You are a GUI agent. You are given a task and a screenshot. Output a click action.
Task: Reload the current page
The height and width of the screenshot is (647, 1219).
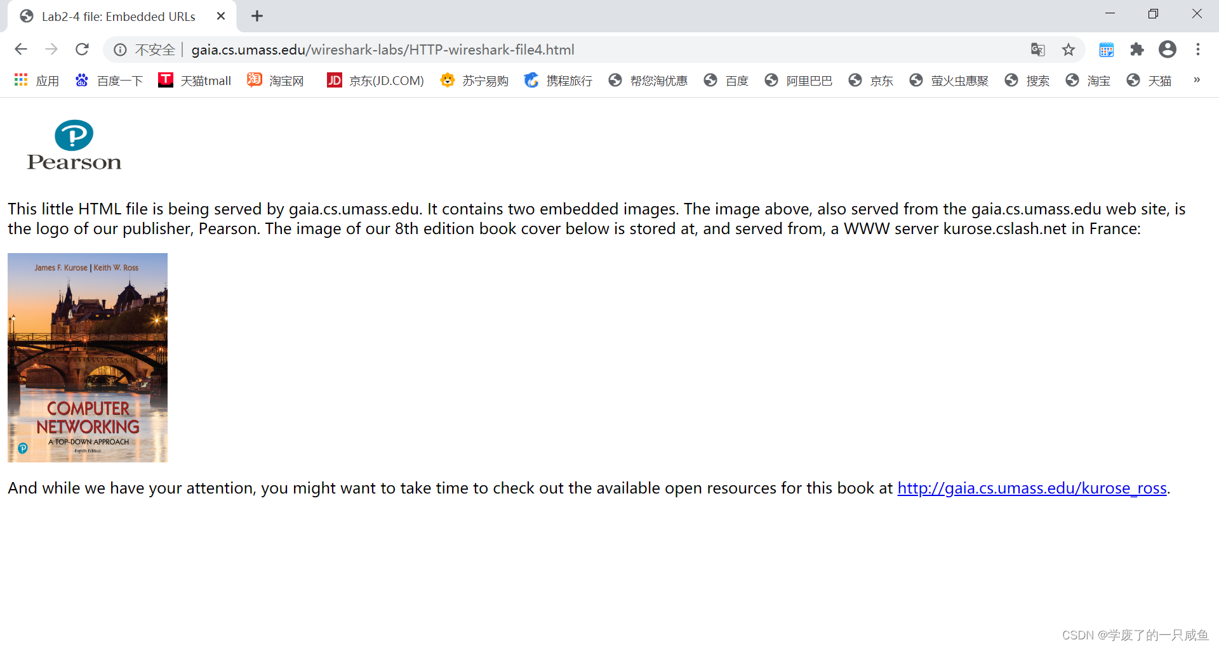pos(82,49)
